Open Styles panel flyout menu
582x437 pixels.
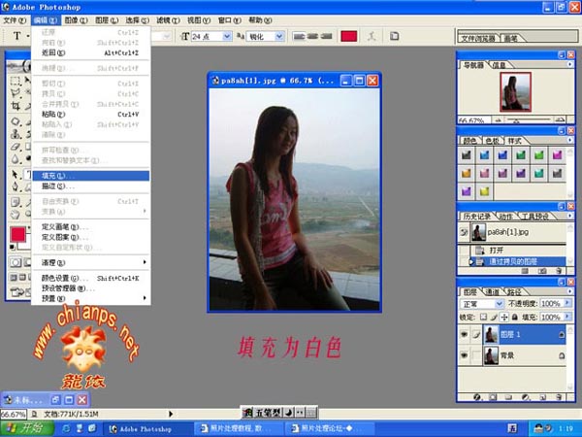point(569,140)
